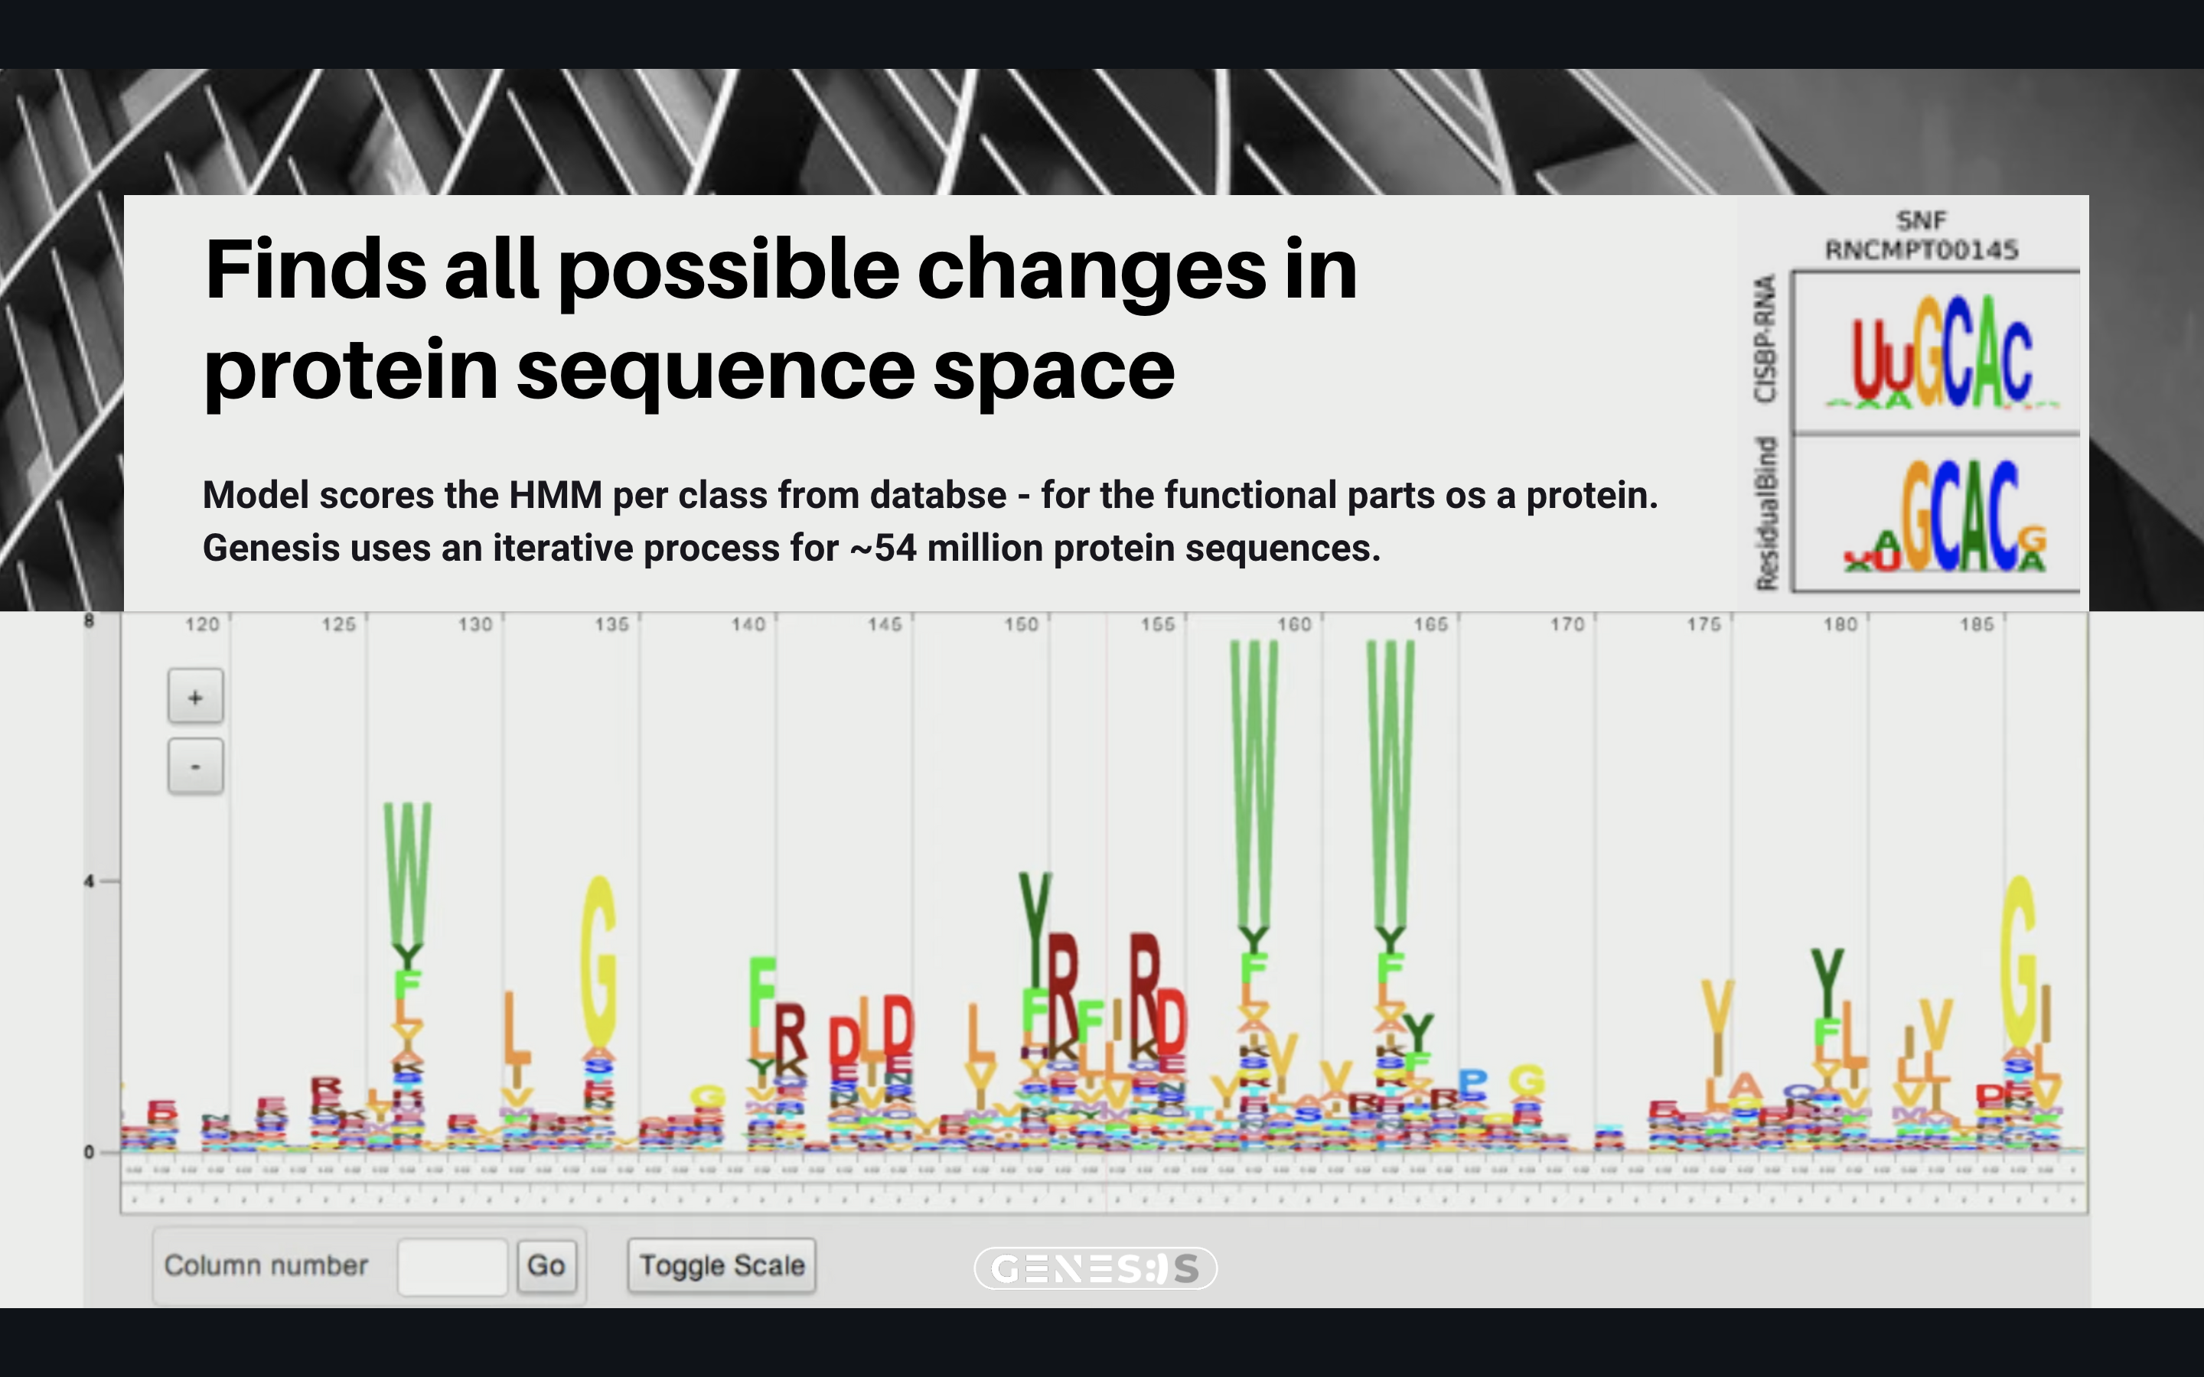Click the leftmost tall green W letter

pos(407,874)
